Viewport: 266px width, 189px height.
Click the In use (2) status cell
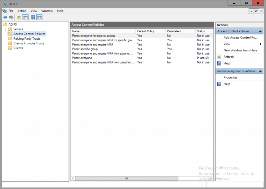[x=203, y=58]
